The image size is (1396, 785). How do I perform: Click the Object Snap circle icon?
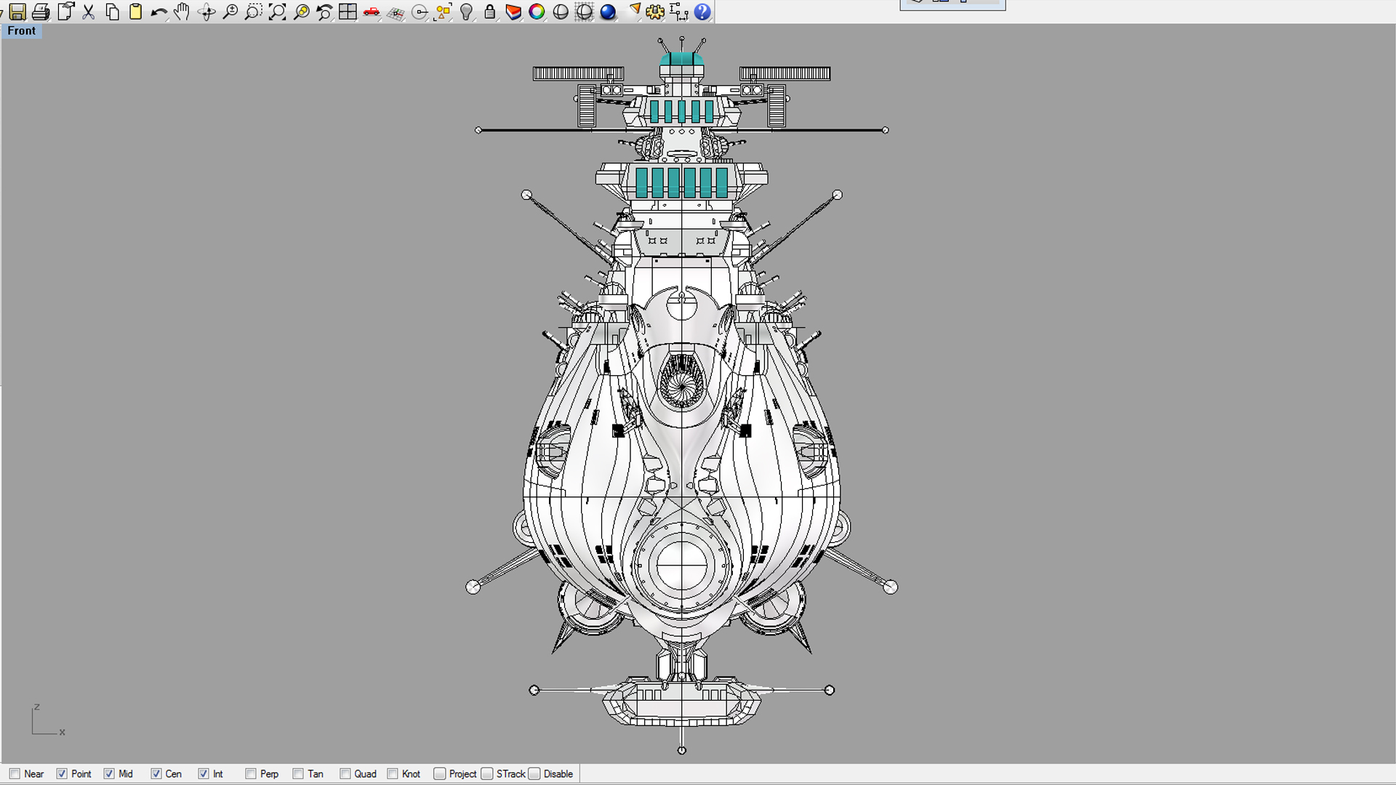coord(420,12)
